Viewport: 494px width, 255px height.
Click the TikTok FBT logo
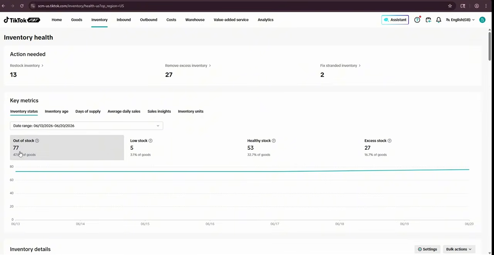click(22, 20)
